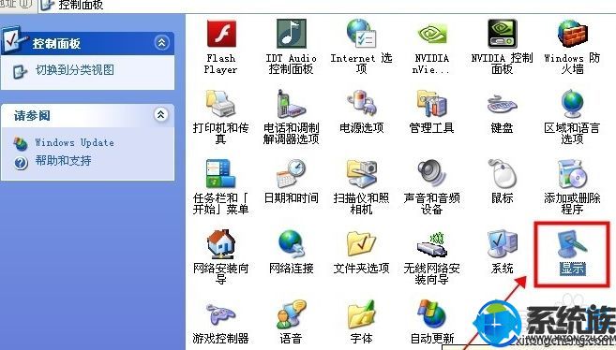The image size is (616, 350).
Task: Open Windows 防火墙 icon
Action: point(572,34)
